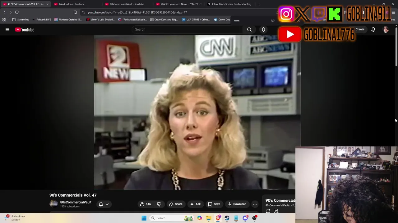Open the Vimm's Lair bookmark

100,20
